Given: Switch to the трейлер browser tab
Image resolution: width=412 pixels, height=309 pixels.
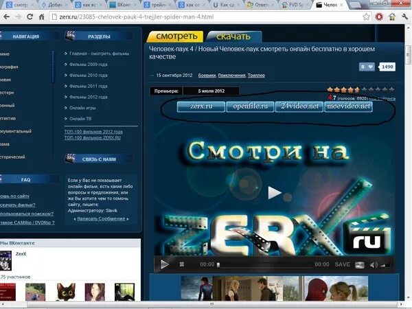Looking at the screenshot, I should (157, 5).
